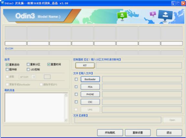Expand the AP RAM dropdown
This screenshot has width=186, height=138.
(34, 77)
